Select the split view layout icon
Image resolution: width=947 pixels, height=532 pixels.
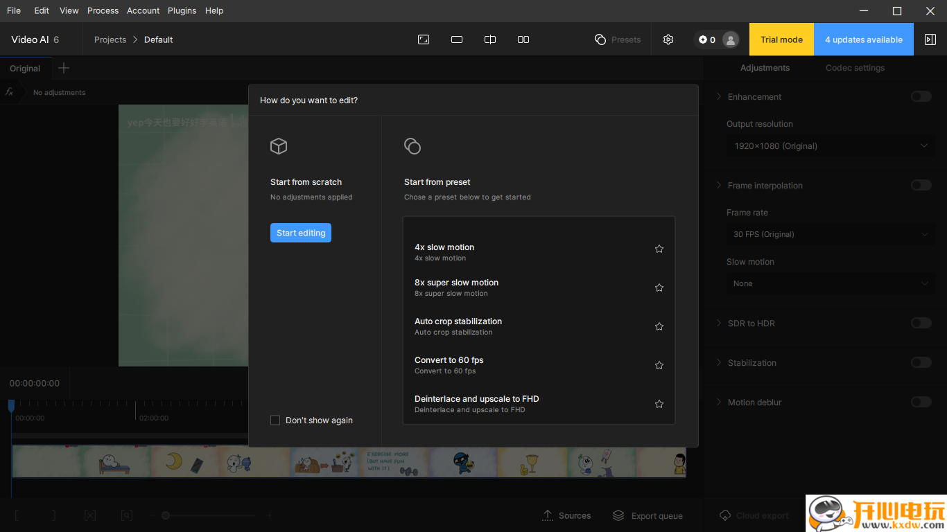[x=490, y=39]
